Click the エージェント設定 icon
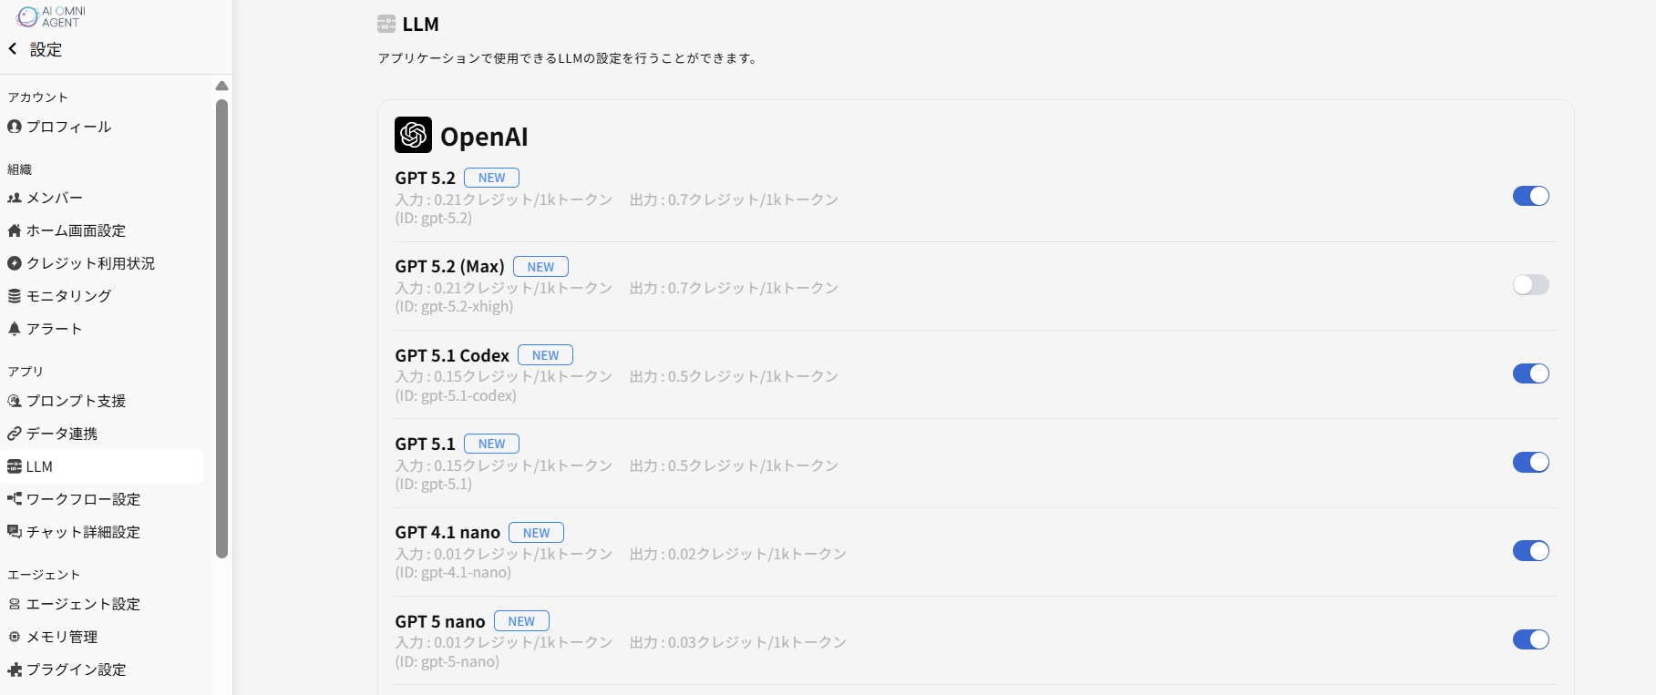The height and width of the screenshot is (695, 1656). (15, 604)
